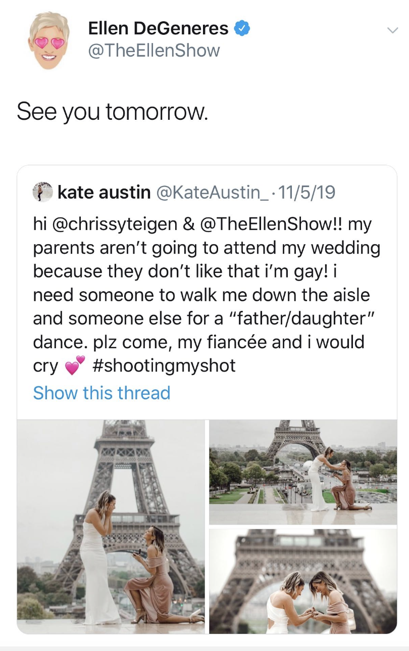409x651 pixels.
Task: Click the quoted sentence about attending the wedding
Action: pyautogui.click(x=207, y=248)
